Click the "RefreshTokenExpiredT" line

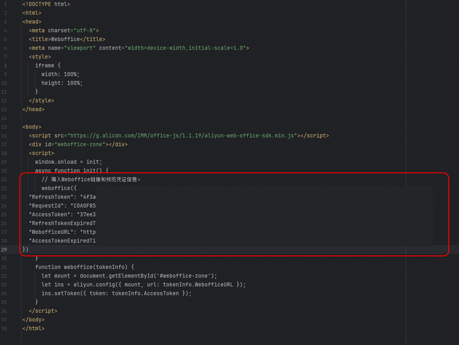tap(62, 223)
